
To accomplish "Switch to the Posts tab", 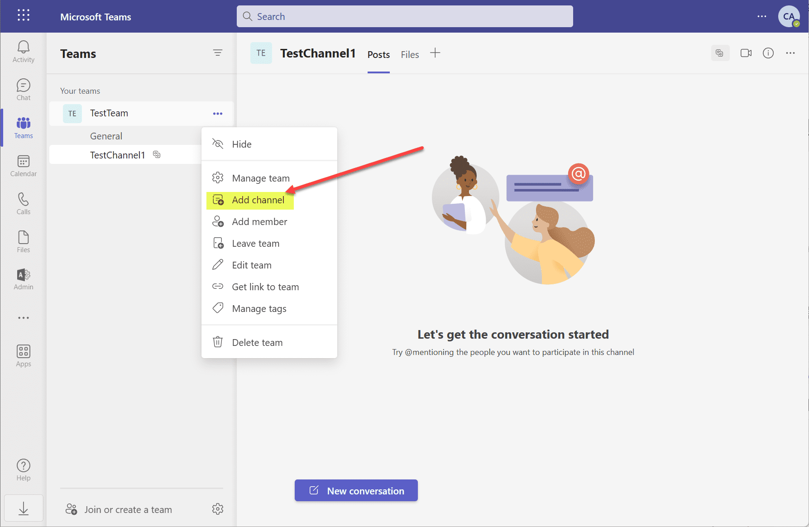I will 378,55.
